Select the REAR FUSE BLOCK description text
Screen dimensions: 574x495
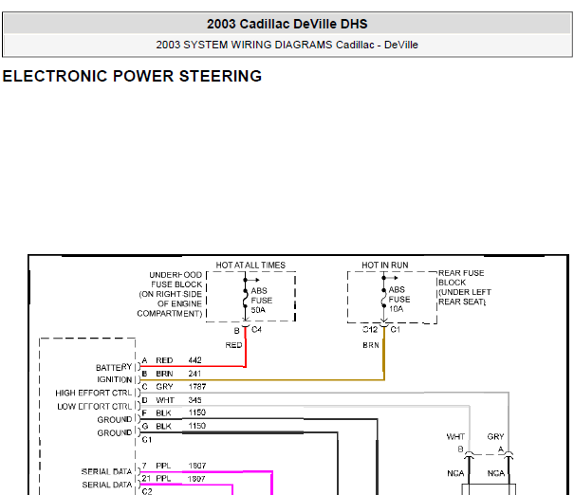click(x=465, y=287)
